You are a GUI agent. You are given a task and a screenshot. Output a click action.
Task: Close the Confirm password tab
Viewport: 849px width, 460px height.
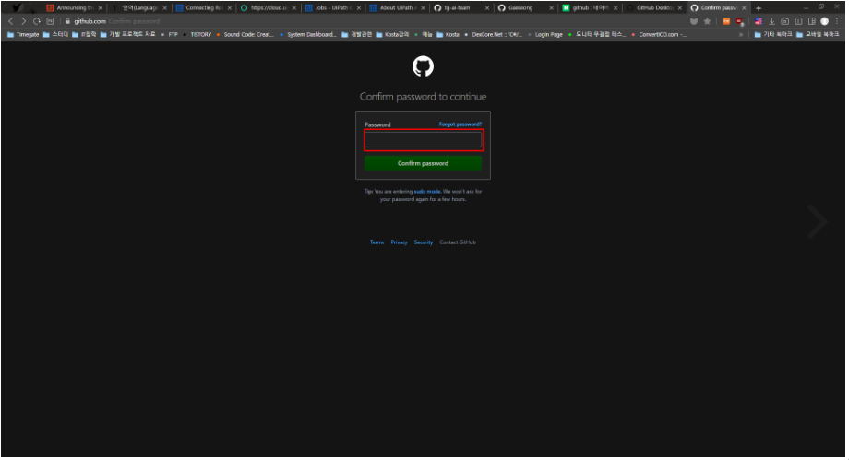click(746, 8)
